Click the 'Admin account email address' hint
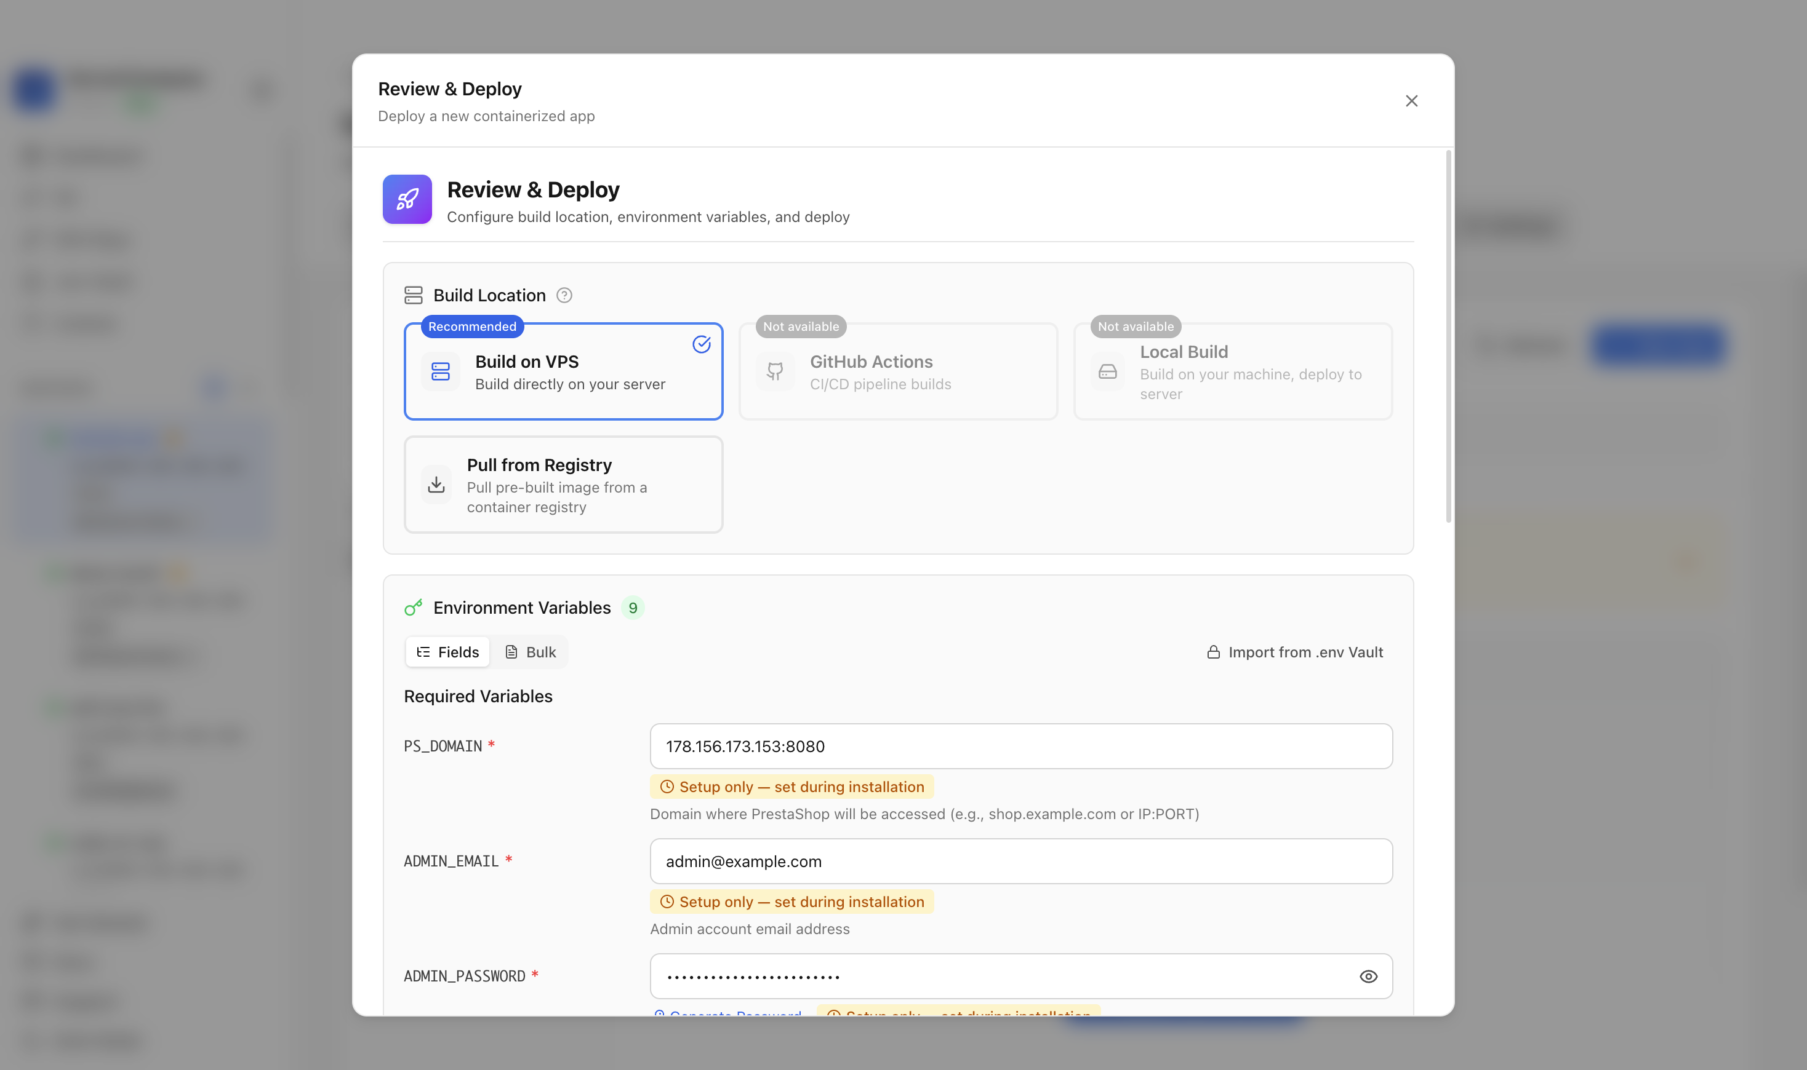The image size is (1807, 1070). (x=750, y=929)
